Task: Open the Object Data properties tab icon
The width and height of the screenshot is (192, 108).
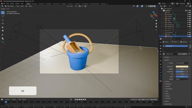Action: 160,78
